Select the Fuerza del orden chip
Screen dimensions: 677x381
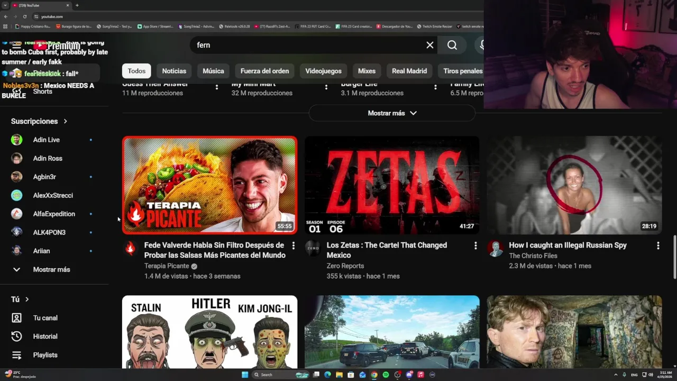pyautogui.click(x=264, y=71)
